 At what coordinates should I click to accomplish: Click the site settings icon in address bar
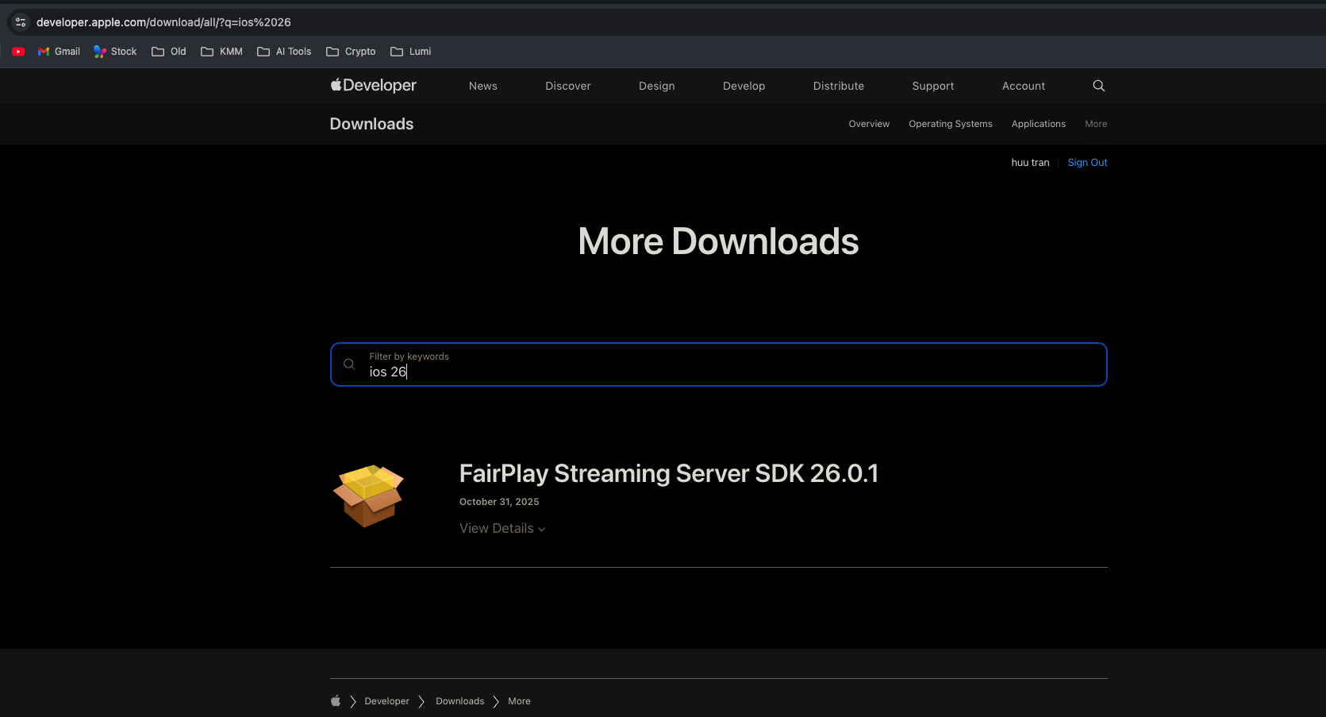(21, 22)
